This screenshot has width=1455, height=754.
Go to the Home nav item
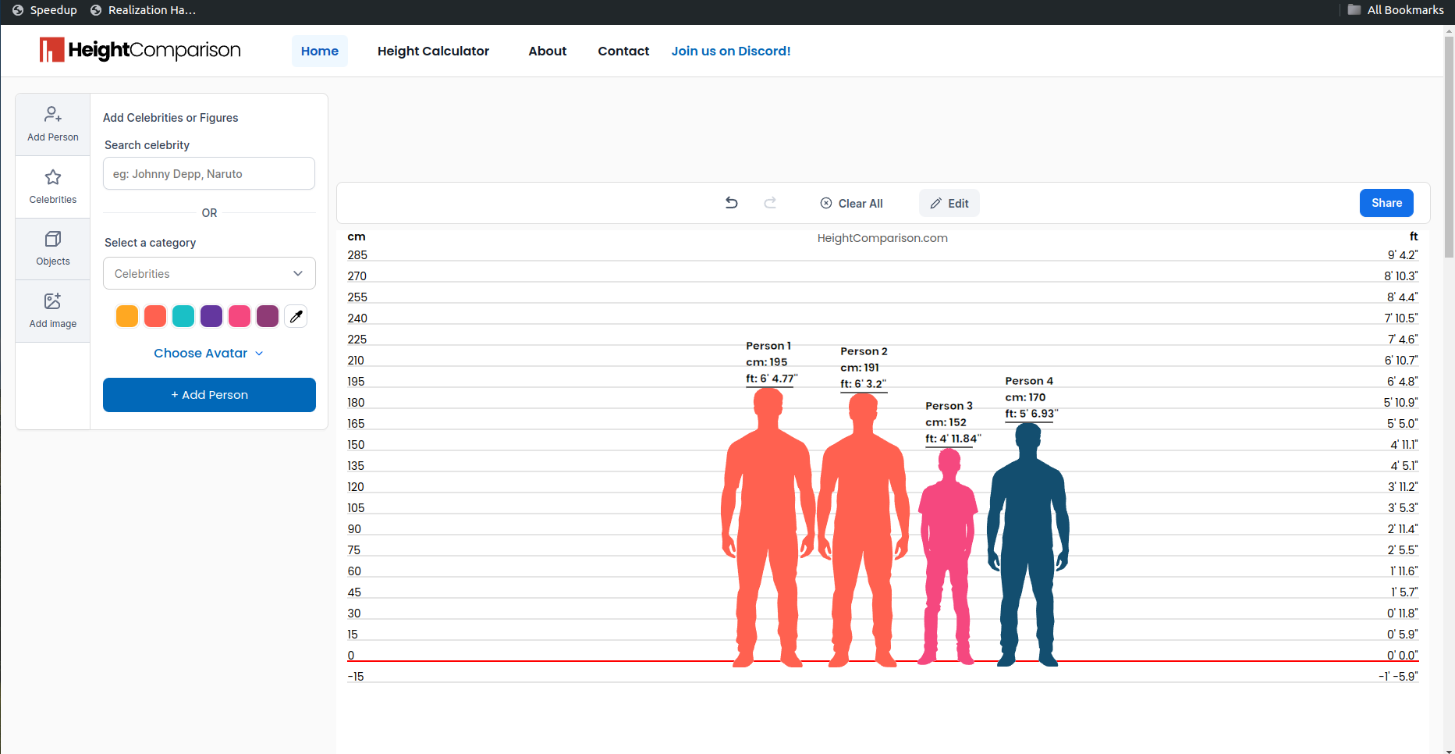point(320,51)
